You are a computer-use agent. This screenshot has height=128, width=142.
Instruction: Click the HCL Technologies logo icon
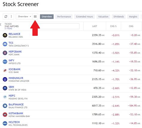click(x=5, y=123)
